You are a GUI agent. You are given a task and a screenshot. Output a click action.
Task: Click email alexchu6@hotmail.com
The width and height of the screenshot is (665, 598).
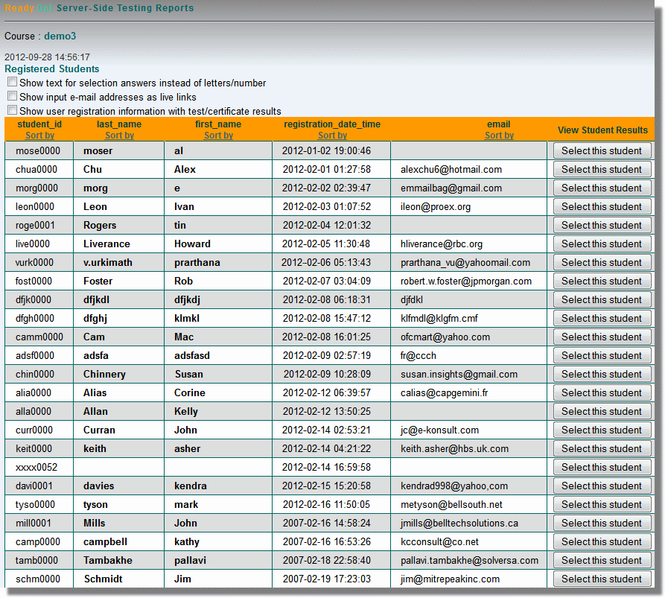pos(451,170)
